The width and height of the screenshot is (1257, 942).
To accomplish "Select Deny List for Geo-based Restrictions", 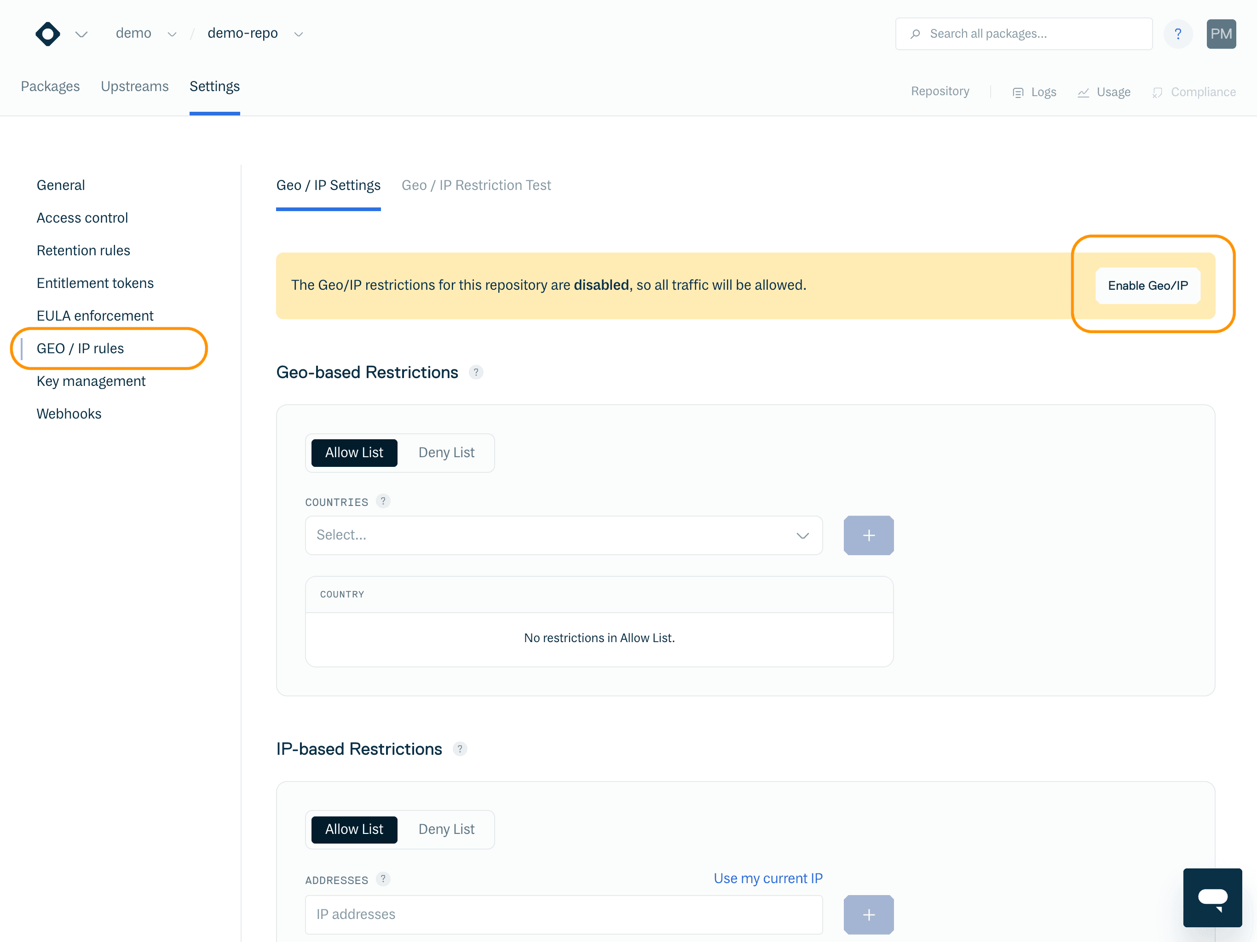I will pyautogui.click(x=446, y=452).
